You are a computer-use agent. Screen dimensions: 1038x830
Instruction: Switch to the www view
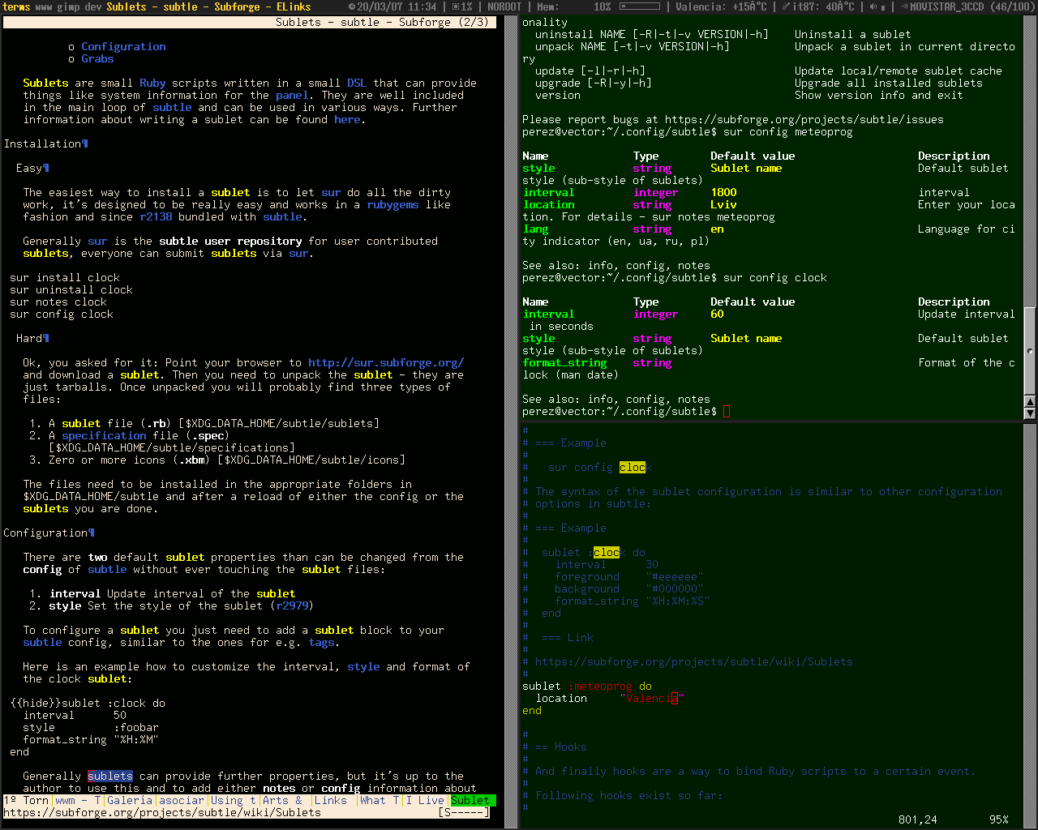[x=44, y=6]
